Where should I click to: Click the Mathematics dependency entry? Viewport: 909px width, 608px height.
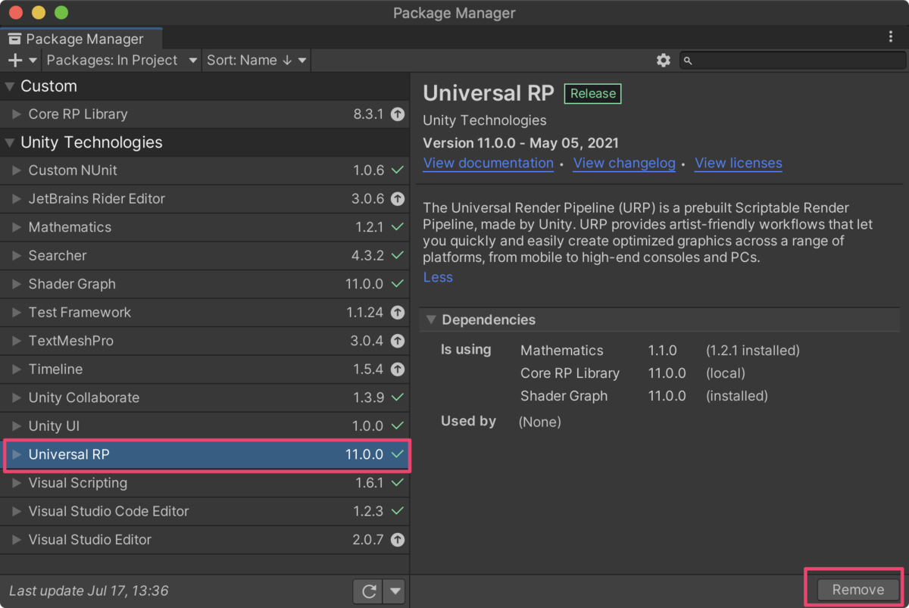[x=562, y=351]
